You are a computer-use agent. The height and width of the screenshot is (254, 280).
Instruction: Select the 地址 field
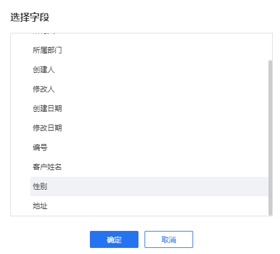coord(149,206)
